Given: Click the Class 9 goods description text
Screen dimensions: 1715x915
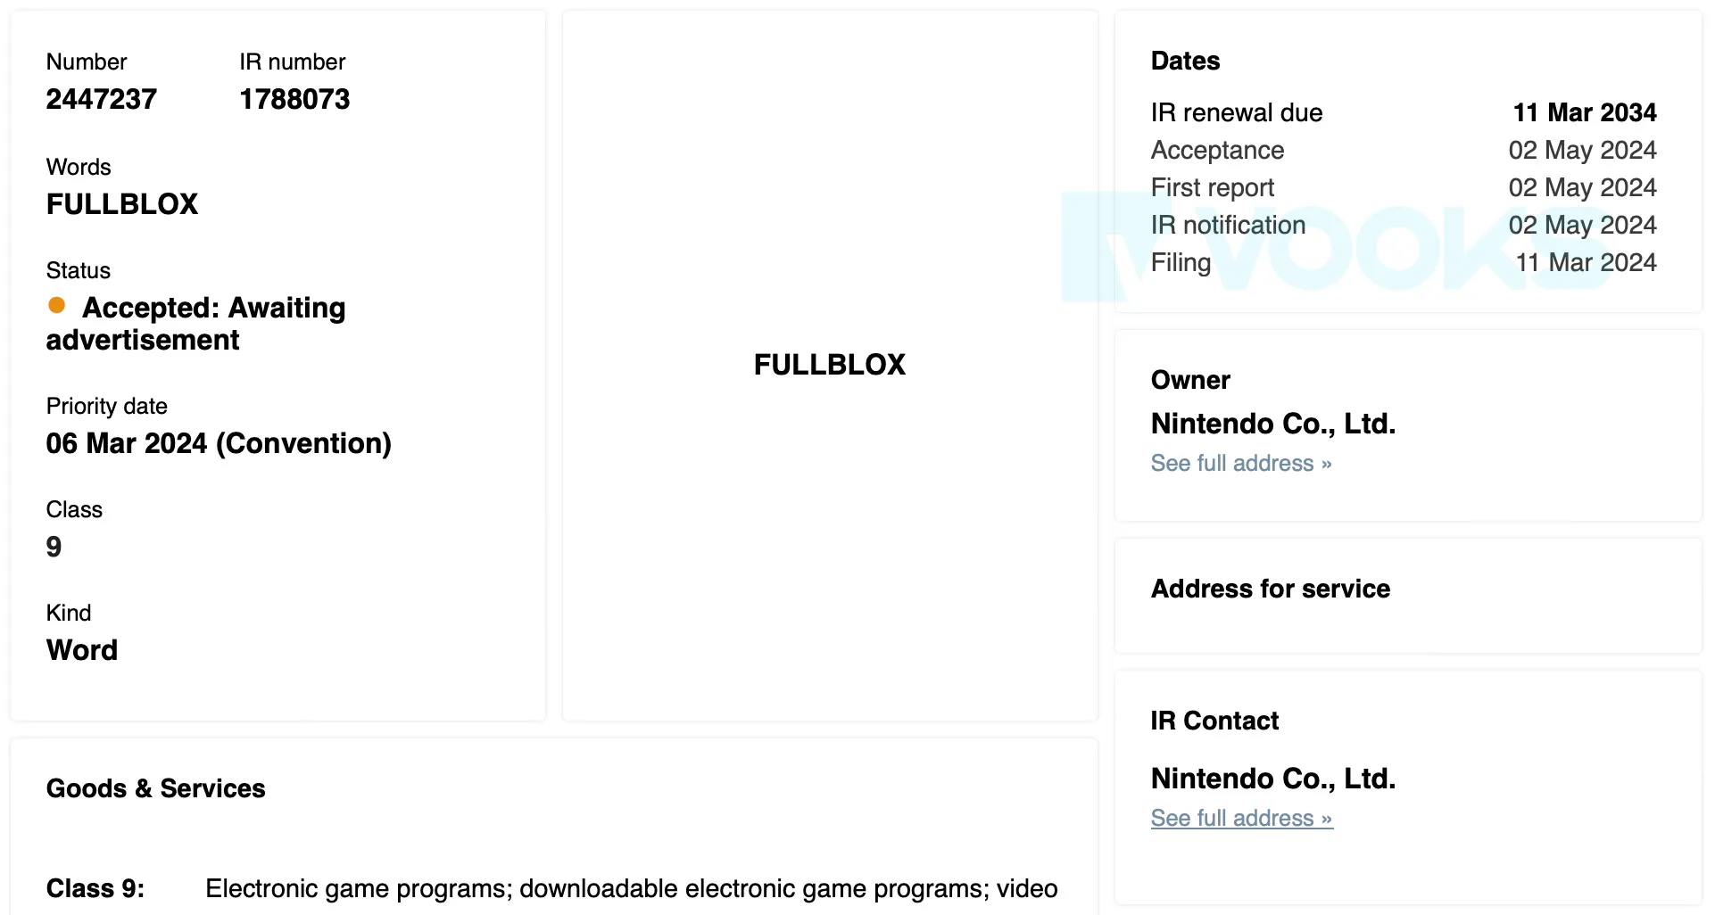Looking at the screenshot, I should point(631,888).
